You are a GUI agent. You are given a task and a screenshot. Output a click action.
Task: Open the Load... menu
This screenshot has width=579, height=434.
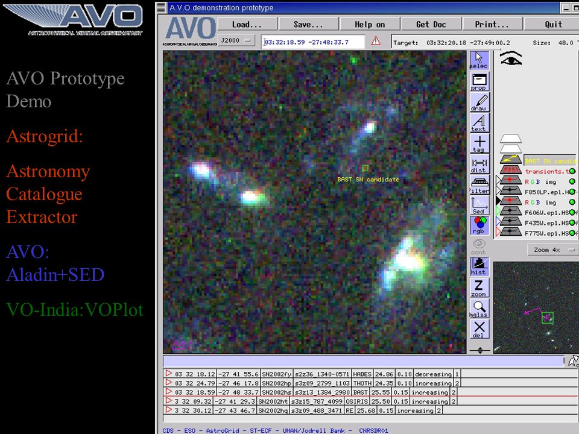point(247,24)
